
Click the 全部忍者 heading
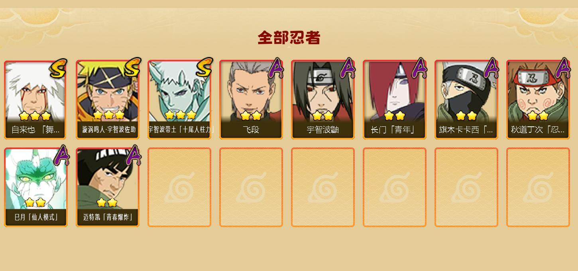point(289,38)
